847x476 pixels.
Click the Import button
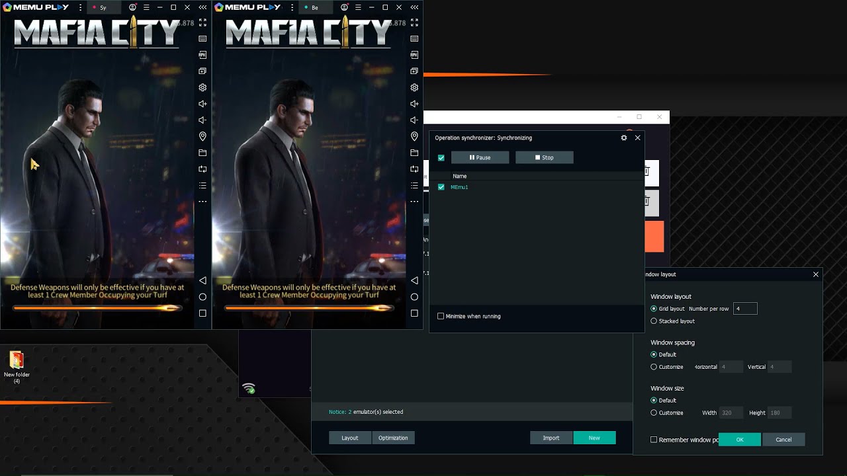coord(551,438)
